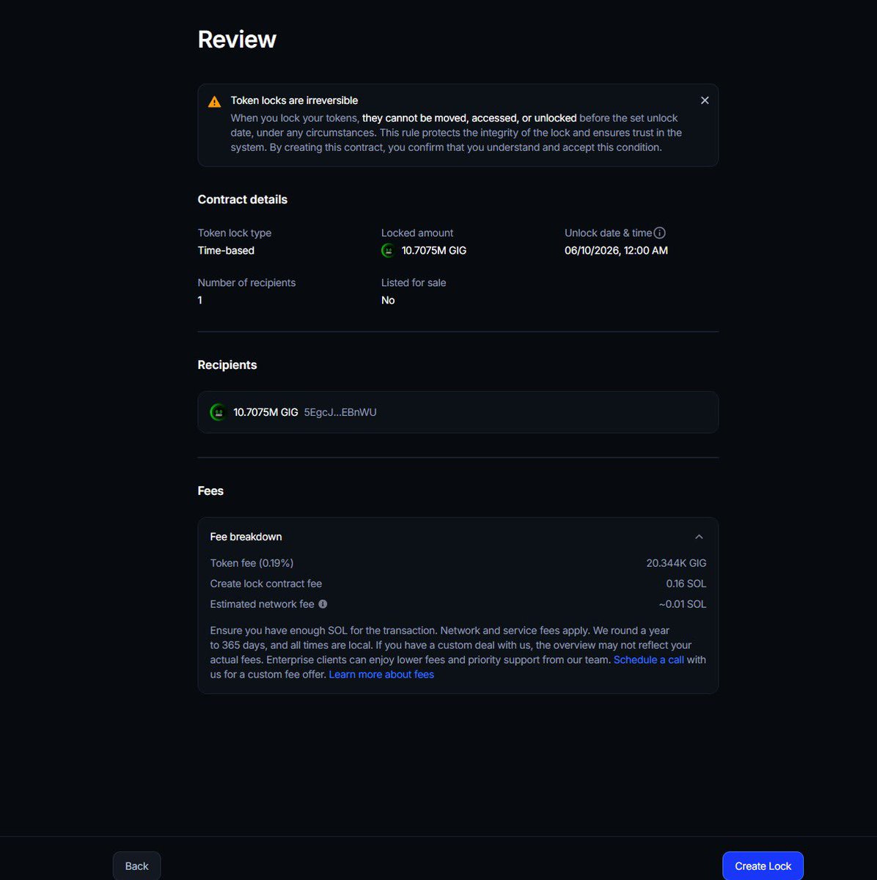Click GIG token icon beside Locked amount
The image size is (877, 880).
coord(389,251)
